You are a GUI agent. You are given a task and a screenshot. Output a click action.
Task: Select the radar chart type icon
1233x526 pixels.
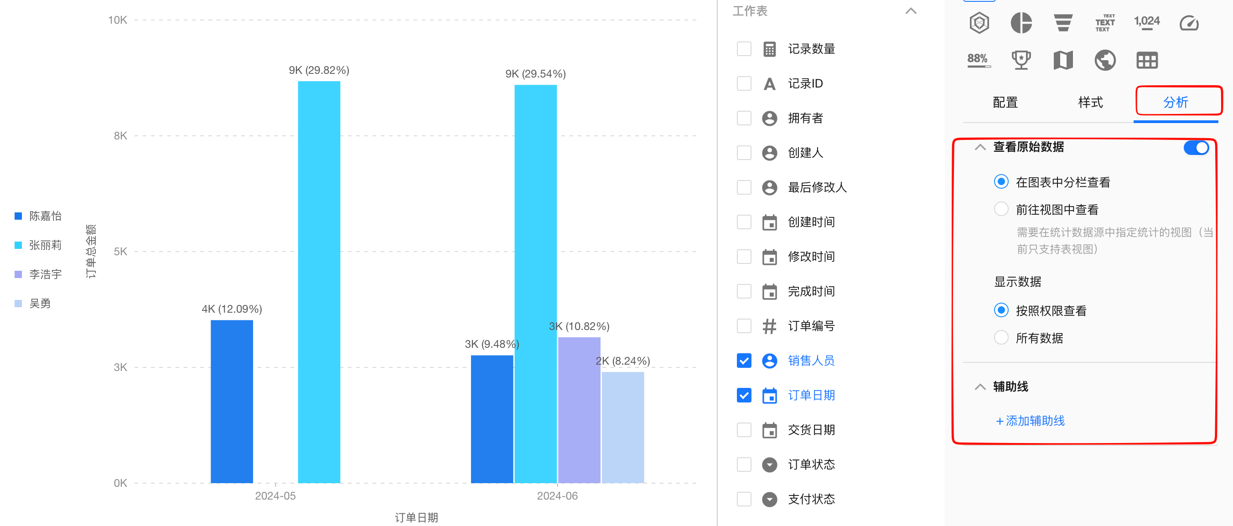(979, 22)
